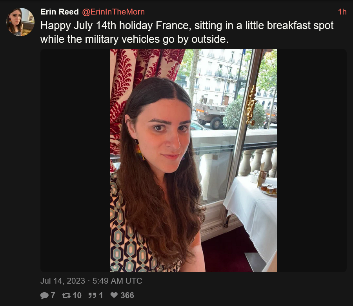Image resolution: width=353 pixels, height=306 pixels.
Task: Click the retweet arrows icon
Action: tap(66, 295)
